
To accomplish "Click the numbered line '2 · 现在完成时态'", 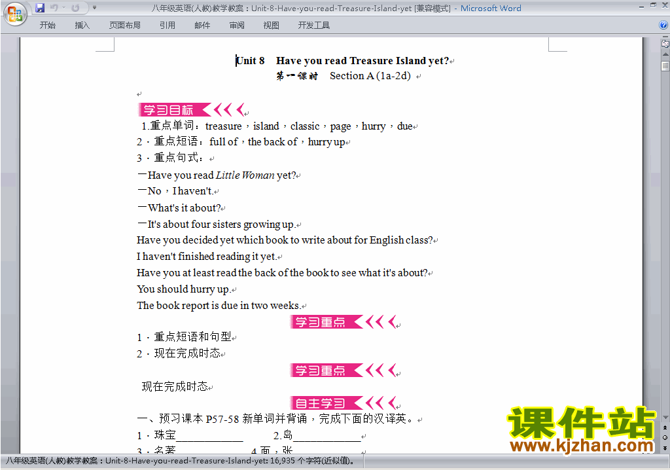I will tap(179, 353).
